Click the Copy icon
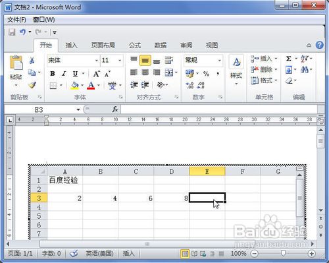Viewport: 329px width, 263px height. click(32, 73)
